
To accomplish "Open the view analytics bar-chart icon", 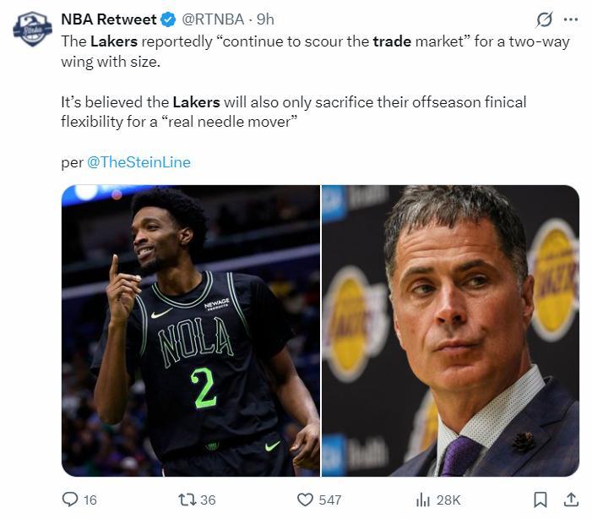I will pyautogui.click(x=423, y=500).
